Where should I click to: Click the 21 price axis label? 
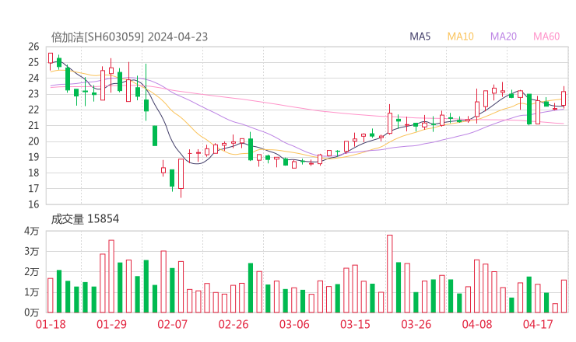pyautogui.click(x=33, y=125)
